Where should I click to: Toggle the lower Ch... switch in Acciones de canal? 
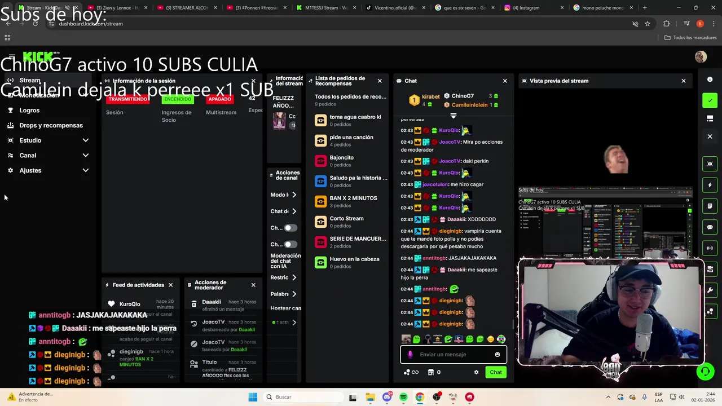tap(290, 244)
